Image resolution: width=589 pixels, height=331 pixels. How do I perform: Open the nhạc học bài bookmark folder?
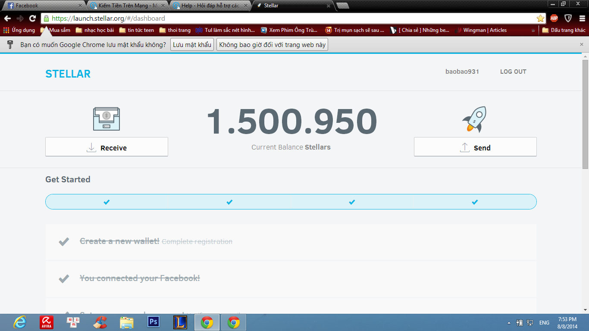94,30
